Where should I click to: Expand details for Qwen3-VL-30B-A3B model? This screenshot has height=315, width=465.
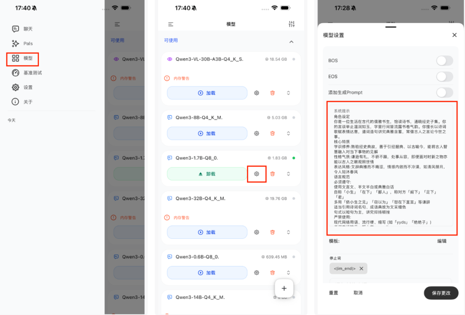coord(288,93)
